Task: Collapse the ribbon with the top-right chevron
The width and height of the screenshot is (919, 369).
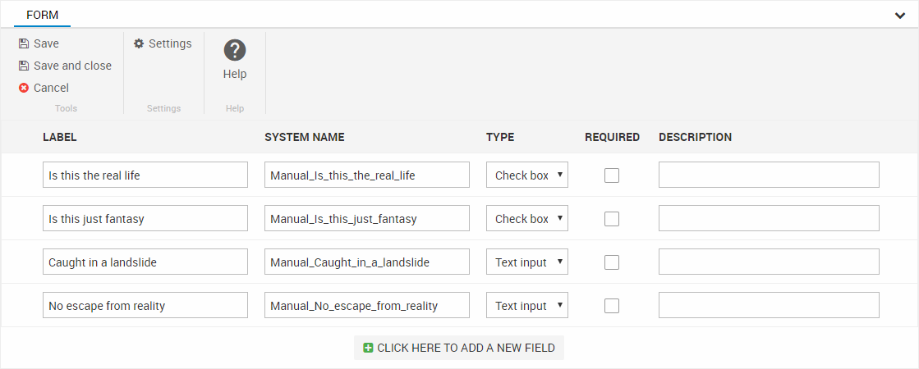Action: point(900,16)
